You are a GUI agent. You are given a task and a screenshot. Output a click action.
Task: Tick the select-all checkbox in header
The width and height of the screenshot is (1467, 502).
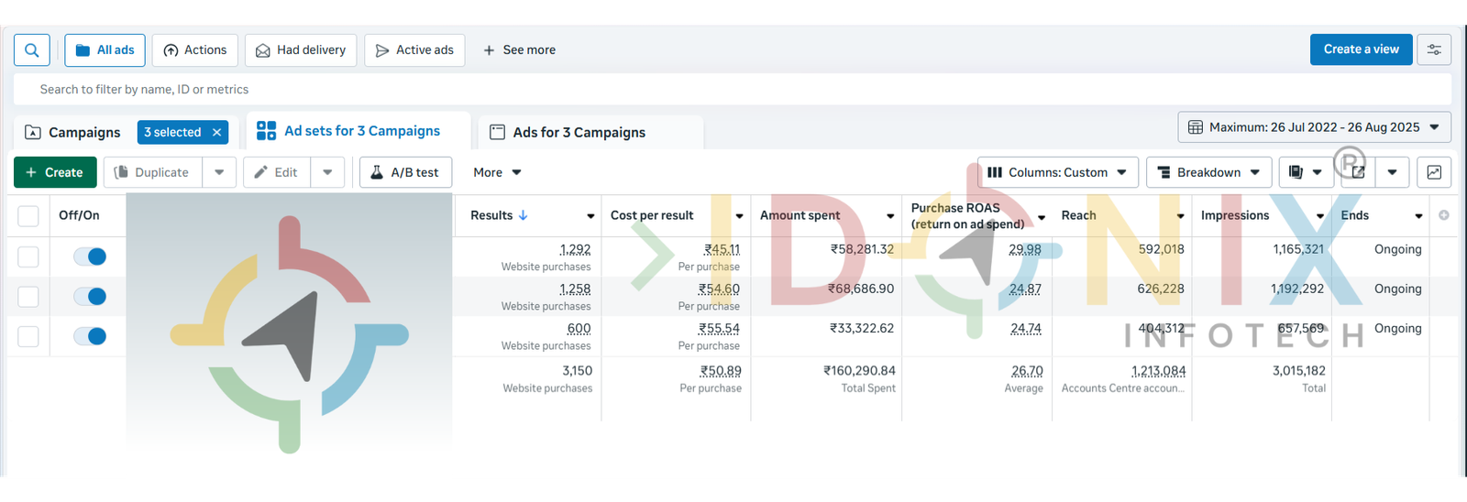point(28,216)
